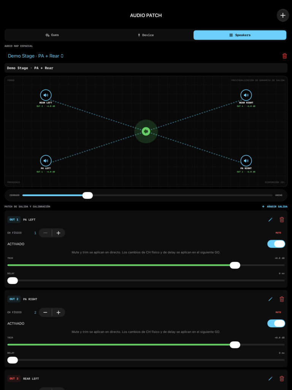292x390 pixels.
Task: Increase physical channel for OUT 2
Action: point(59,312)
